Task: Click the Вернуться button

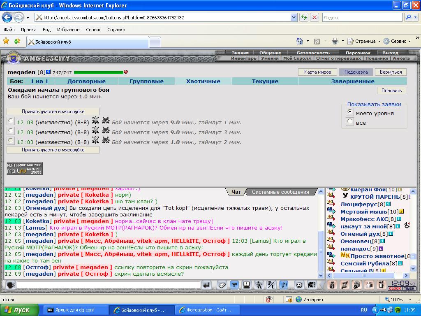Action: click(x=391, y=72)
